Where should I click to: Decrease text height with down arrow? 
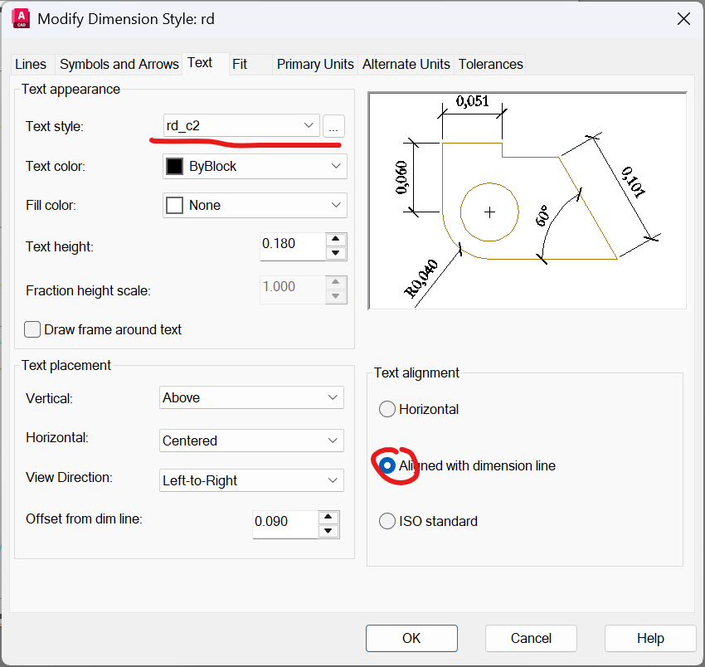click(x=336, y=253)
